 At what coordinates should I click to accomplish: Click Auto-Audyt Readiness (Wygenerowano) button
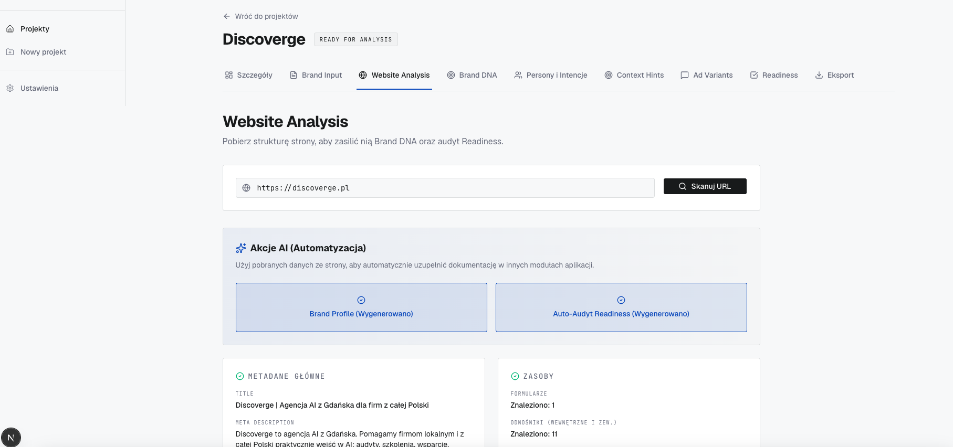(621, 307)
